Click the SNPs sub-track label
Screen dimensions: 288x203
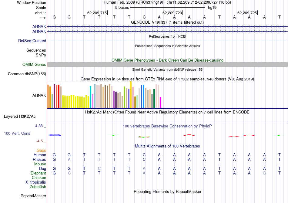[41, 55]
